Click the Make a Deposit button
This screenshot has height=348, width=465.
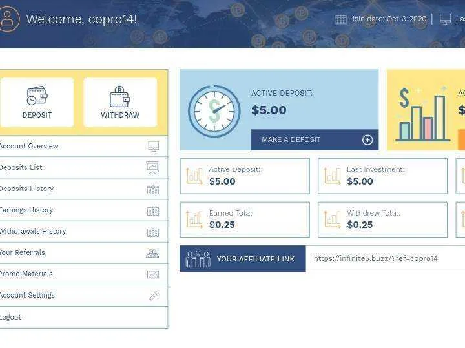click(315, 139)
